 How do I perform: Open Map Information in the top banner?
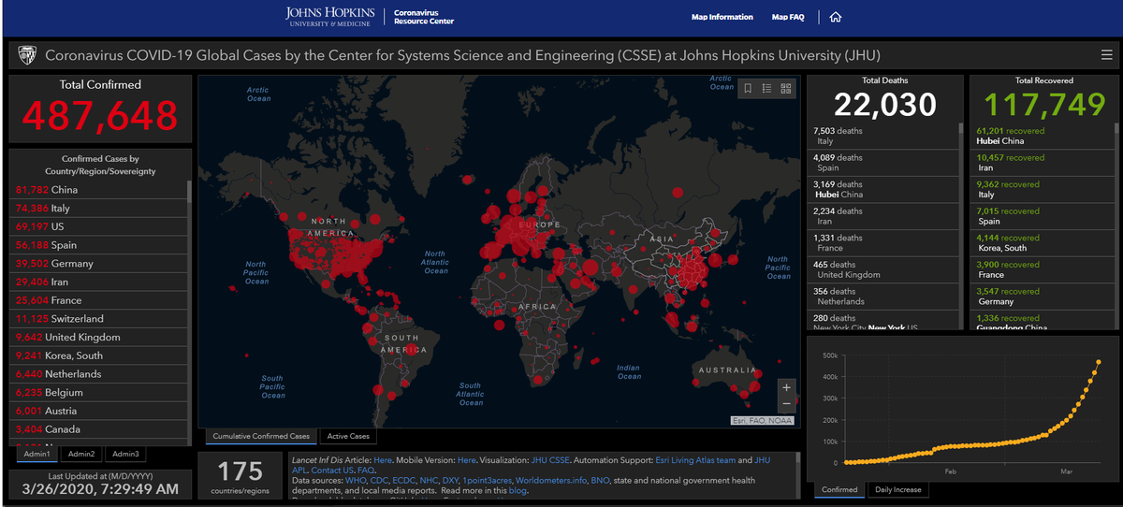click(x=722, y=17)
